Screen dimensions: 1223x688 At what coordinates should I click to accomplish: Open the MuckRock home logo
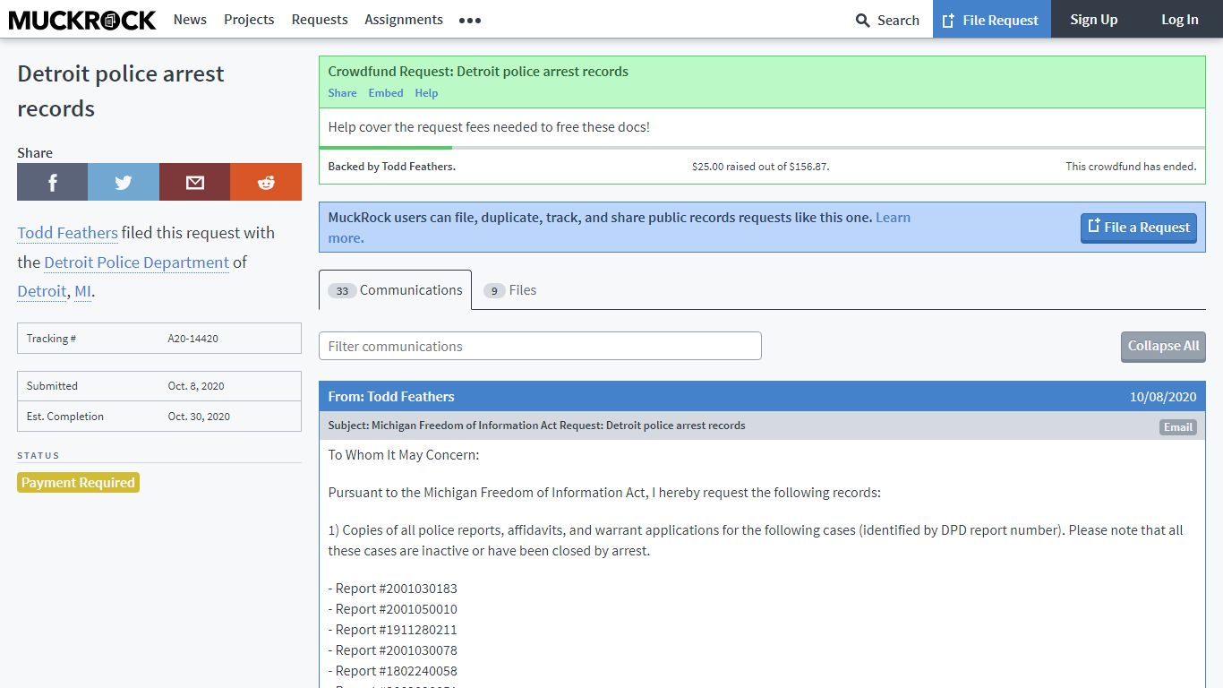(x=82, y=20)
